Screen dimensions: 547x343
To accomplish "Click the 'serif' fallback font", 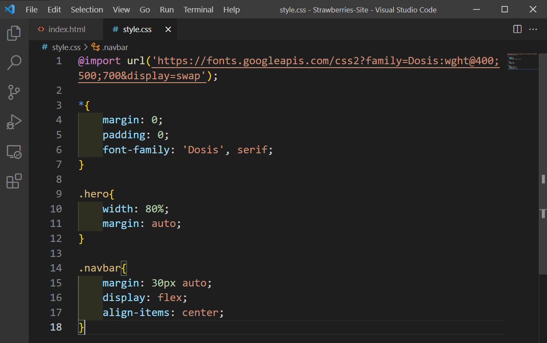I will 252,150.
